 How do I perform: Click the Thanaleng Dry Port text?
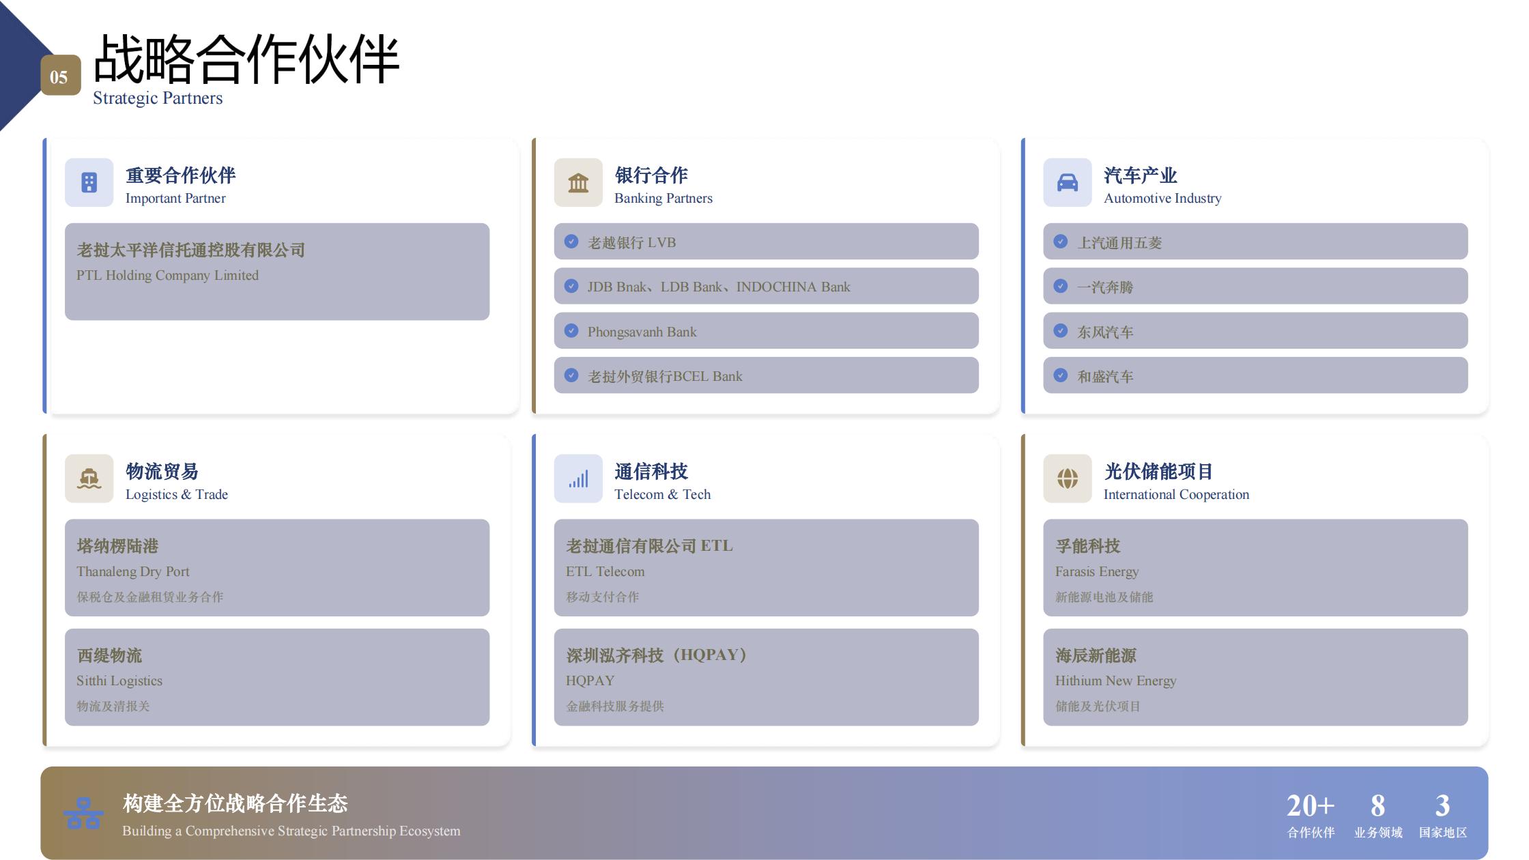(x=133, y=572)
